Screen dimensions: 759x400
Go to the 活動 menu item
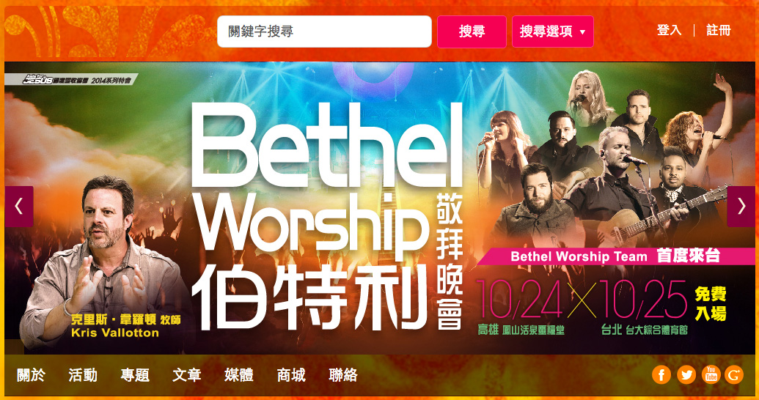(83, 375)
